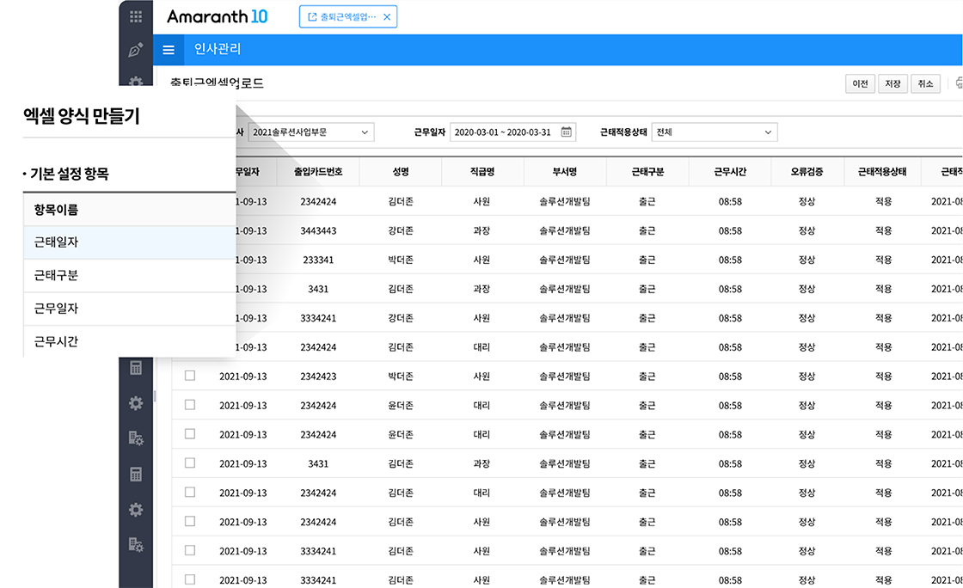Screen dimensions: 963x588
Task: Open the 2021솔루션사업부문 dropdown
Action: tap(310, 132)
